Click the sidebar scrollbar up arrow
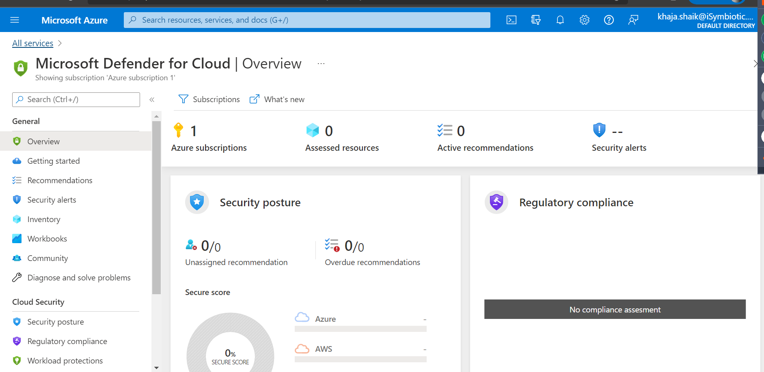764x372 pixels. coord(156,116)
